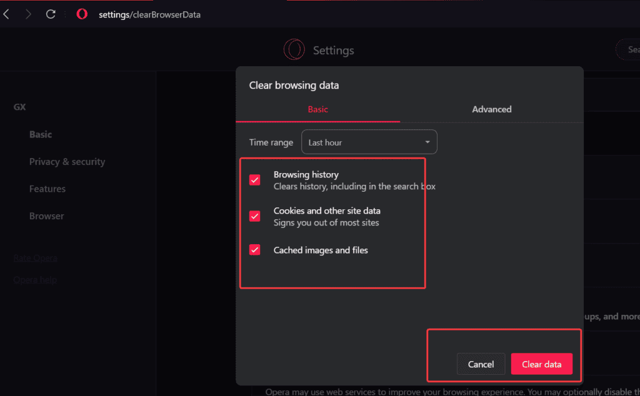
Task: Click text 'Clears history, including in the search box'
Action: pos(354,186)
